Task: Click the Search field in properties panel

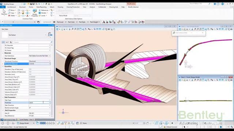Action: click(x=32, y=42)
